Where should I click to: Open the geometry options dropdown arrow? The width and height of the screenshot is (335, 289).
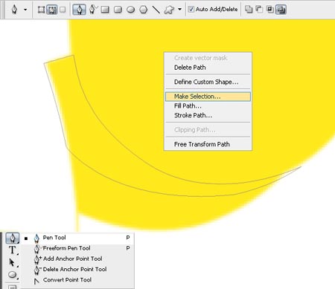click(x=179, y=10)
